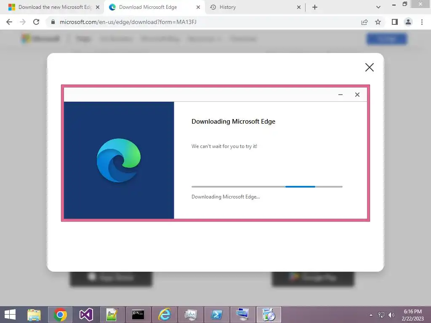The height and width of the screenshot is (323, 431).
Task: View site information lock icon
Action: pyautogui.click(x=53, y=22)
